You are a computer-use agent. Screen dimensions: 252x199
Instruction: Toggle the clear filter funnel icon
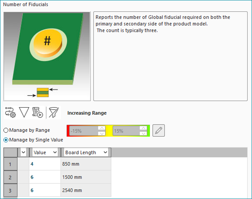54,113
